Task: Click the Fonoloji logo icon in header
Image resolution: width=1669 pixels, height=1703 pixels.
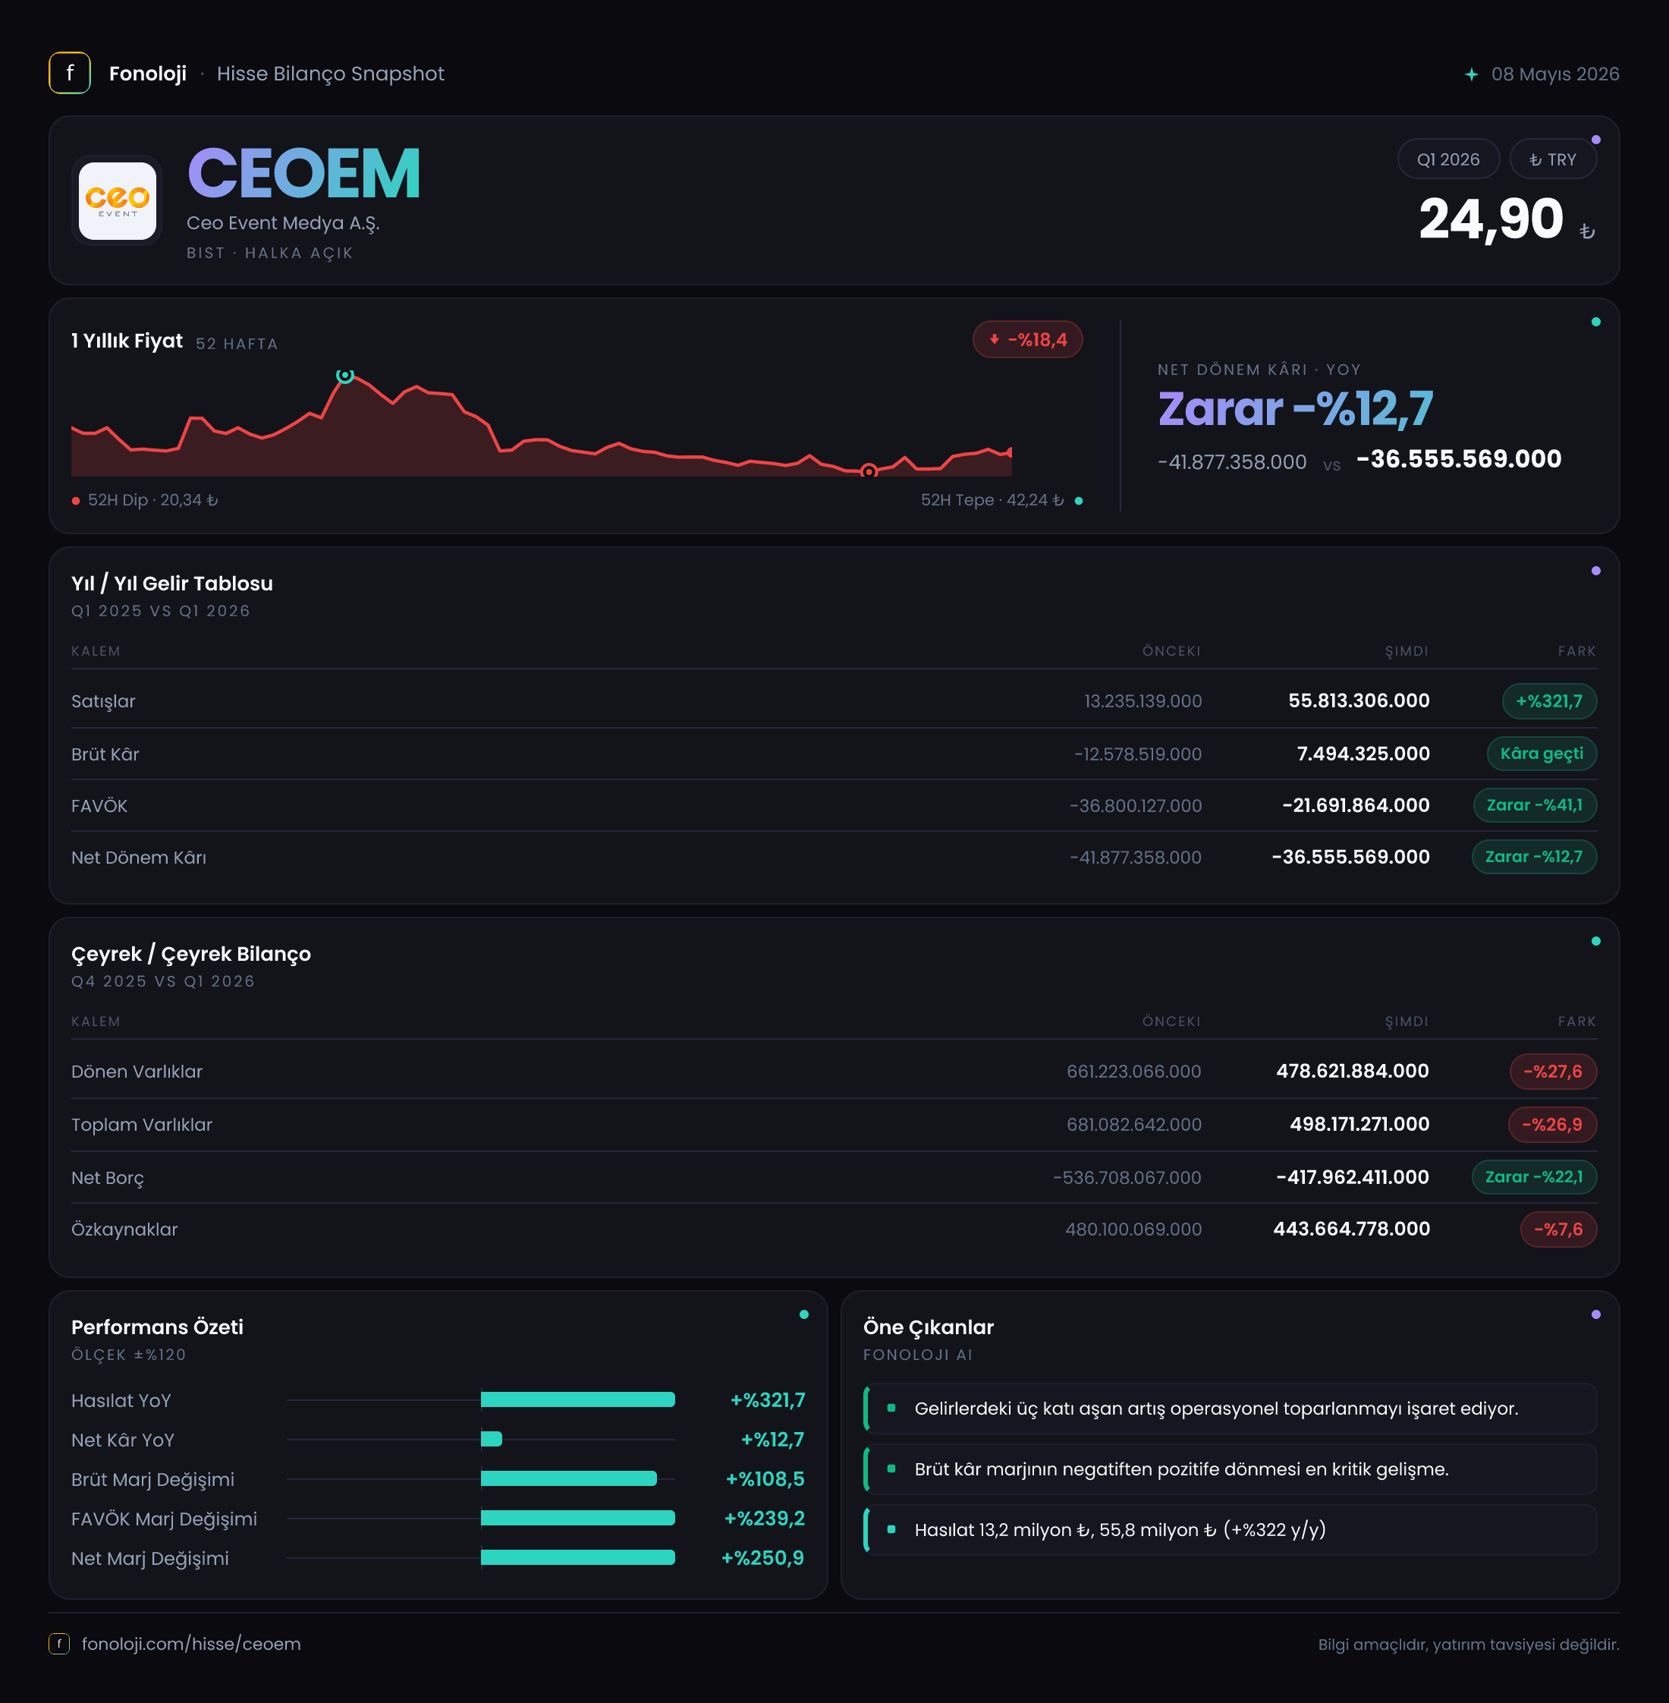Action: coord(69,73)
